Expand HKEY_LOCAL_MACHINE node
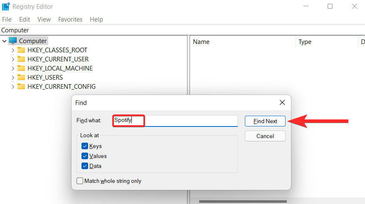Screen dimensions: 365x204 [13, 68]
